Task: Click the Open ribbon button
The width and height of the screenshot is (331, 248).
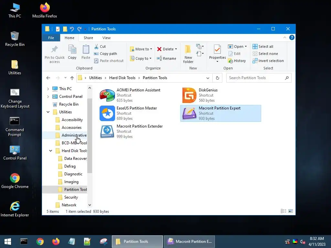Action: point(237,46)
